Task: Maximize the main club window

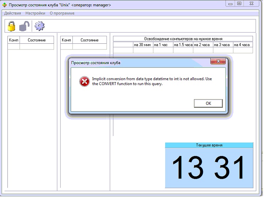Action: 239,4
